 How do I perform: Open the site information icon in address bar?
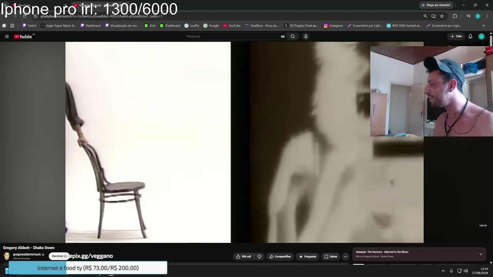pyautogui.click(x=35, y=16)
